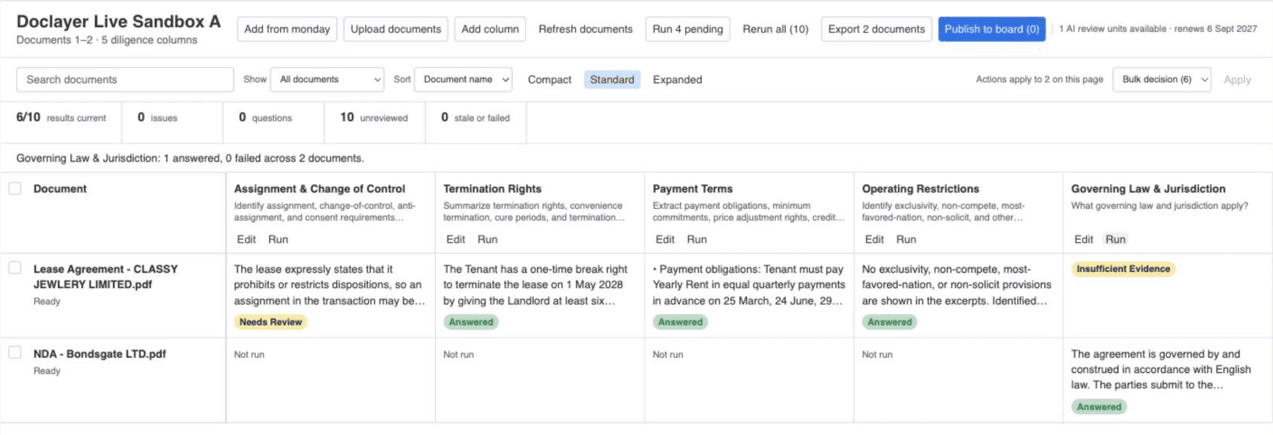Focus the Search documents field
The width and height of the screenshot is (1273, 435).
(124, 79)
